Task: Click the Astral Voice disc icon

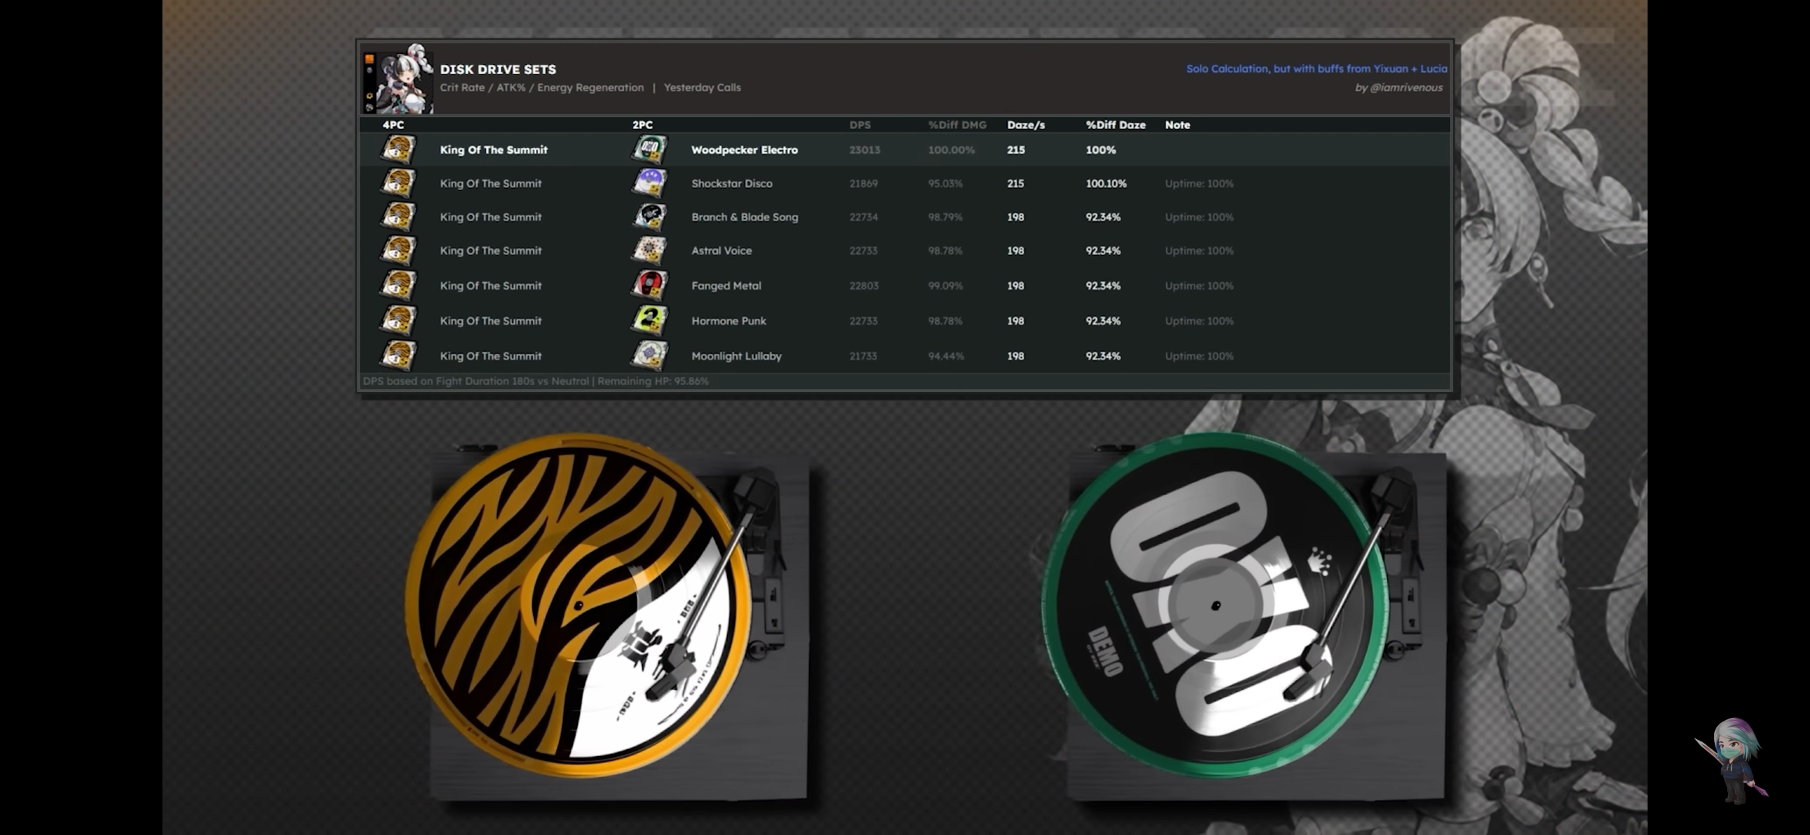Action: [650, 250]
